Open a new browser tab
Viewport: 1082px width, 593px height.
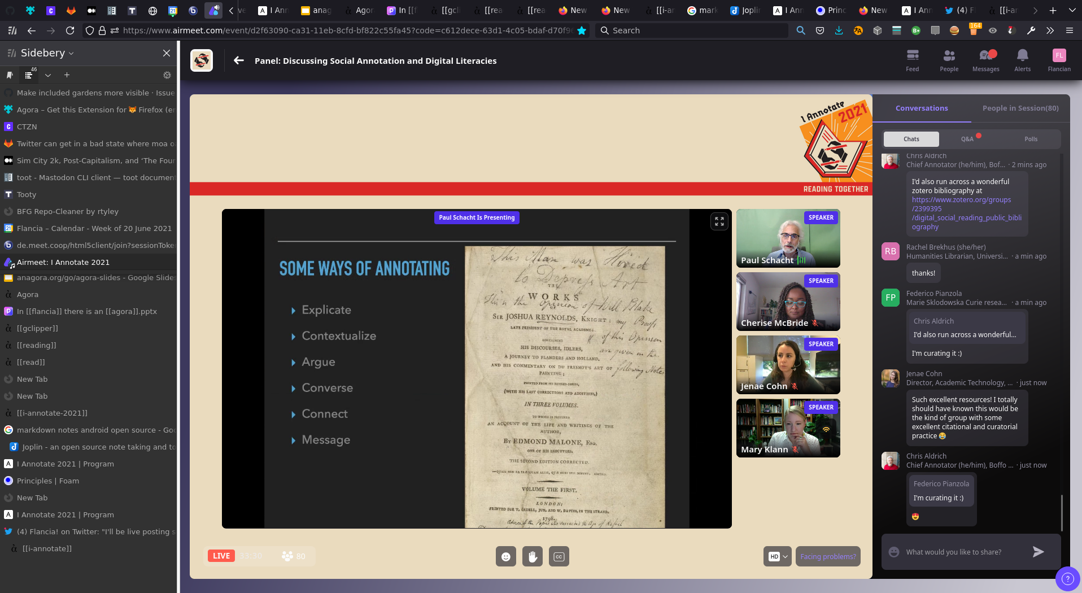point(1053,10)
